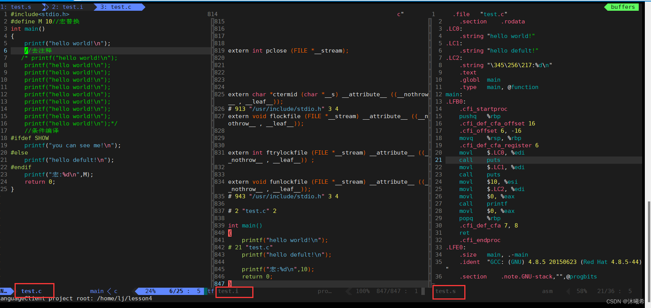Image resolution: width=651 pixels, height=308 pixels.
Task: Click "int main()" on line 3 of test.c
Action: [28, 29]
